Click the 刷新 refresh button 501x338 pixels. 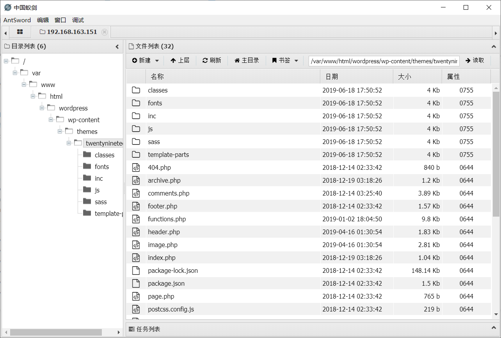point(212,60)
